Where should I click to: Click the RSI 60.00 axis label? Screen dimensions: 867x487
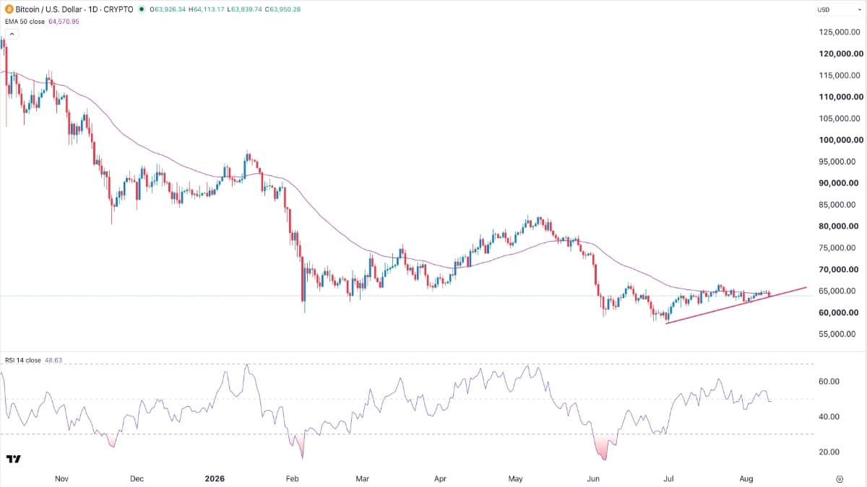click(x=828, y=382)
